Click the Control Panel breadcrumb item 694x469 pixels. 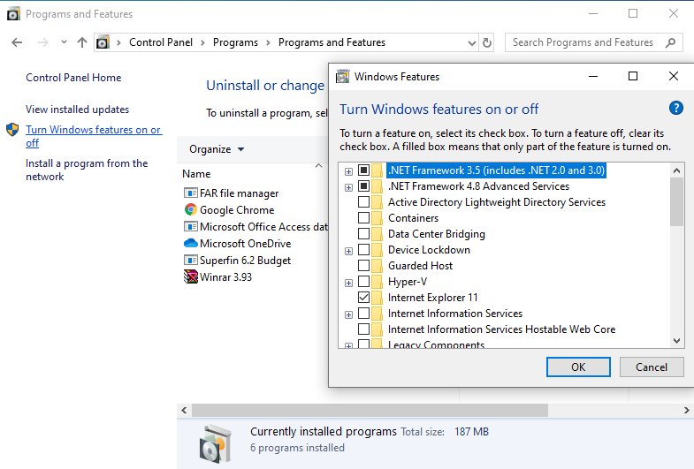(161, 42)
